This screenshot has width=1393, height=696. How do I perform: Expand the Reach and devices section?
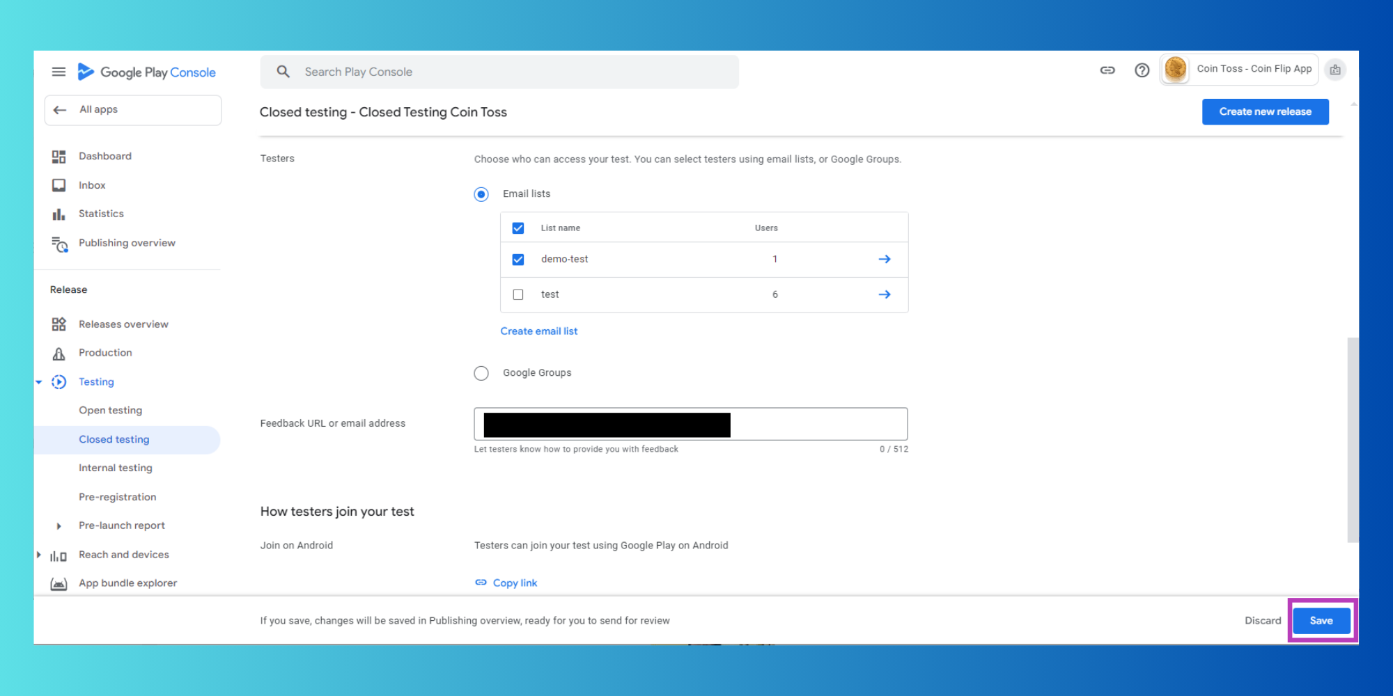39,555
